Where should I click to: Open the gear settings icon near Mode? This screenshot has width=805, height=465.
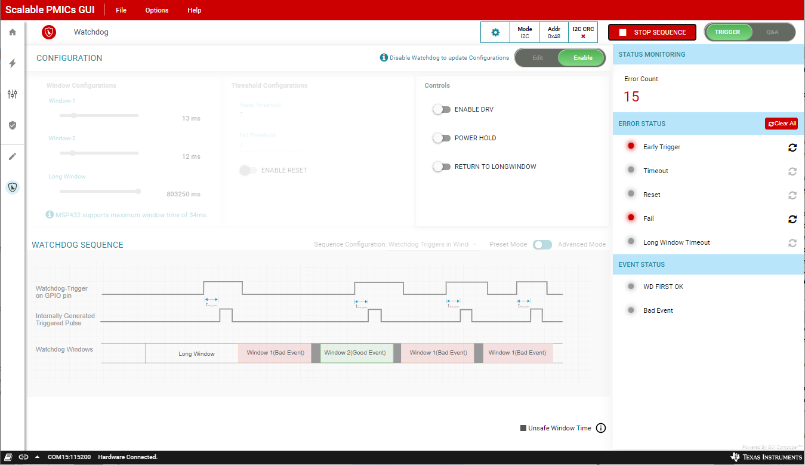(x=495, y=32)
